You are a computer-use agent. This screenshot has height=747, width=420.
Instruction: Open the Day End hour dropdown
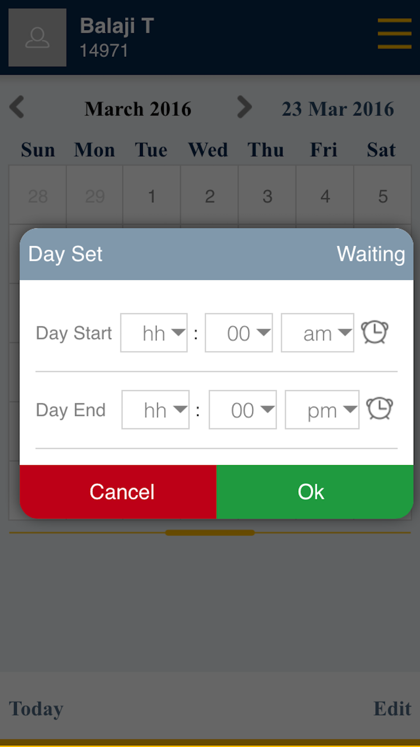click(155, 410)
